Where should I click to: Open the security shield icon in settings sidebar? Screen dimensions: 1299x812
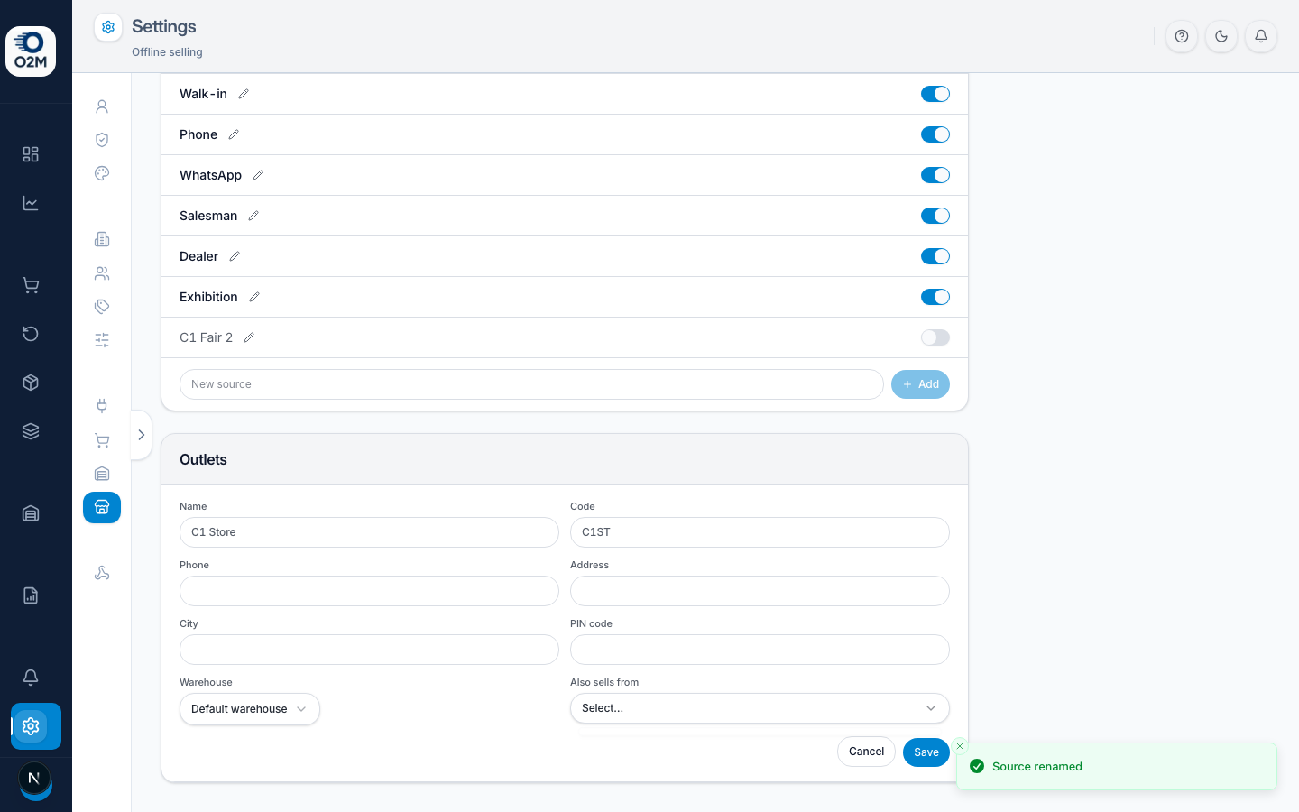click(102, 140)
